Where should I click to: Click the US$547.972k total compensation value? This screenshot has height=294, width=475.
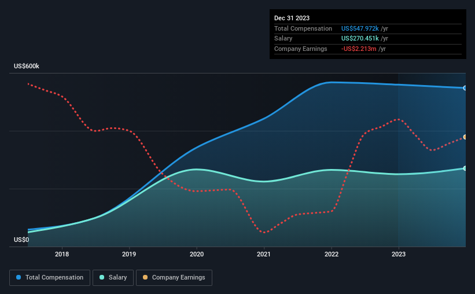360,28
